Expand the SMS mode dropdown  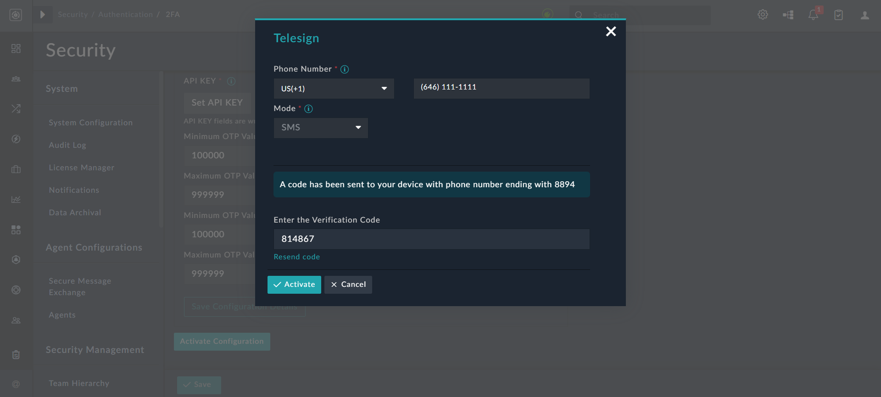[x=321, y=128]
